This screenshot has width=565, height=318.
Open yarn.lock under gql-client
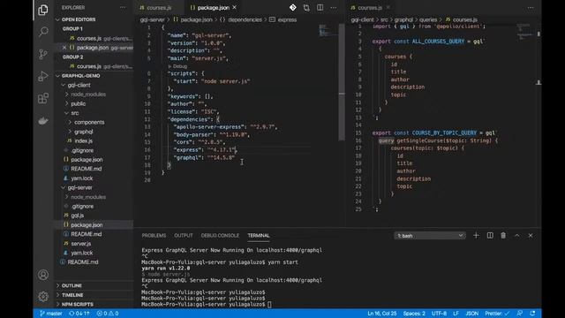tap(82, 178)
